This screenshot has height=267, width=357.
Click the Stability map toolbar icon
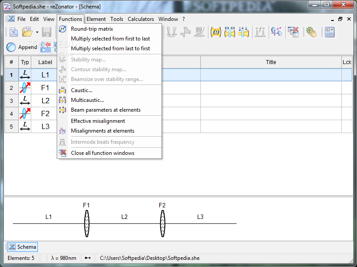[x=172, y=32]
